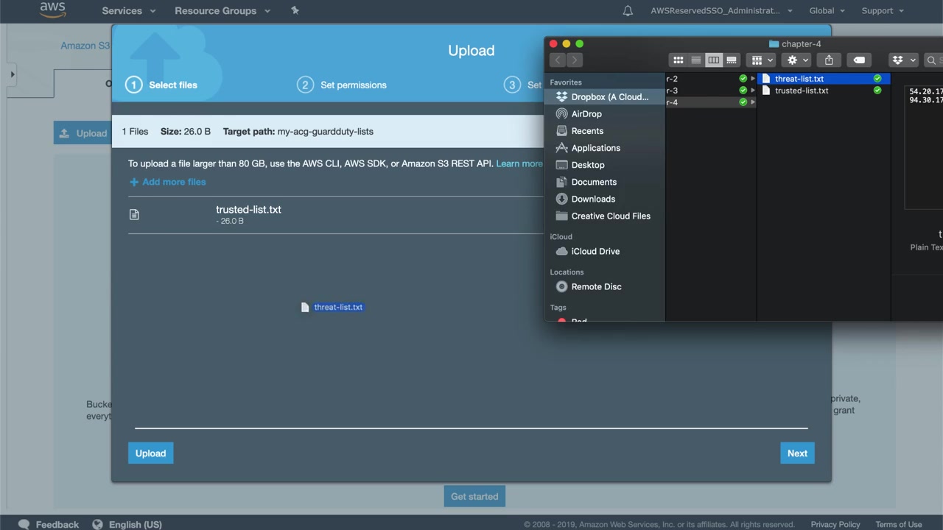Open the AWS notifications bell

tap(628, 10)
